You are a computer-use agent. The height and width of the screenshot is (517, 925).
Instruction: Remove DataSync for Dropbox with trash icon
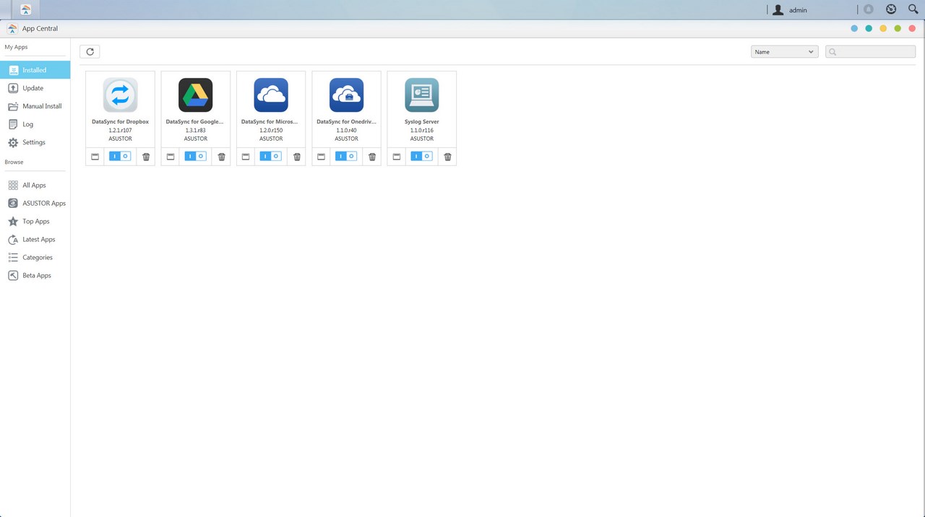(x=146, y=157)
